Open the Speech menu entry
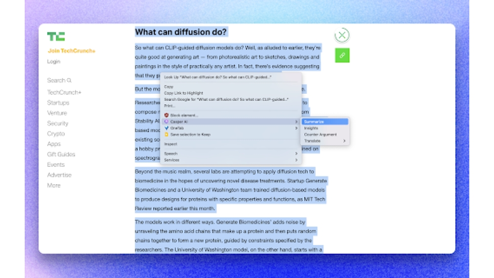The width and height of the screenshot is (494, 278). (x=231, y=154)
